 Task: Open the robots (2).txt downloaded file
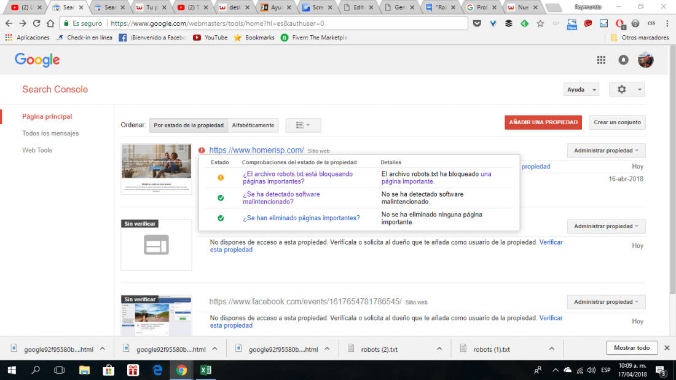379,349
